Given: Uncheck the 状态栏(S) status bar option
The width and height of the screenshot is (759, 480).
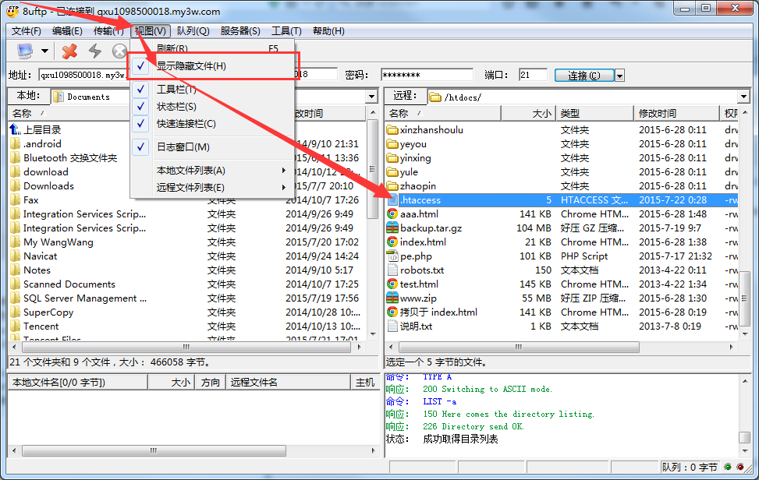Looking at the screenshot, I should point(176,107).
